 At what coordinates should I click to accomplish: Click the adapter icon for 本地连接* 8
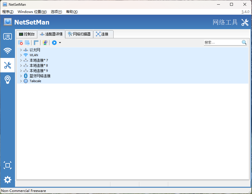pyautogui.click(x=26, y=65)
